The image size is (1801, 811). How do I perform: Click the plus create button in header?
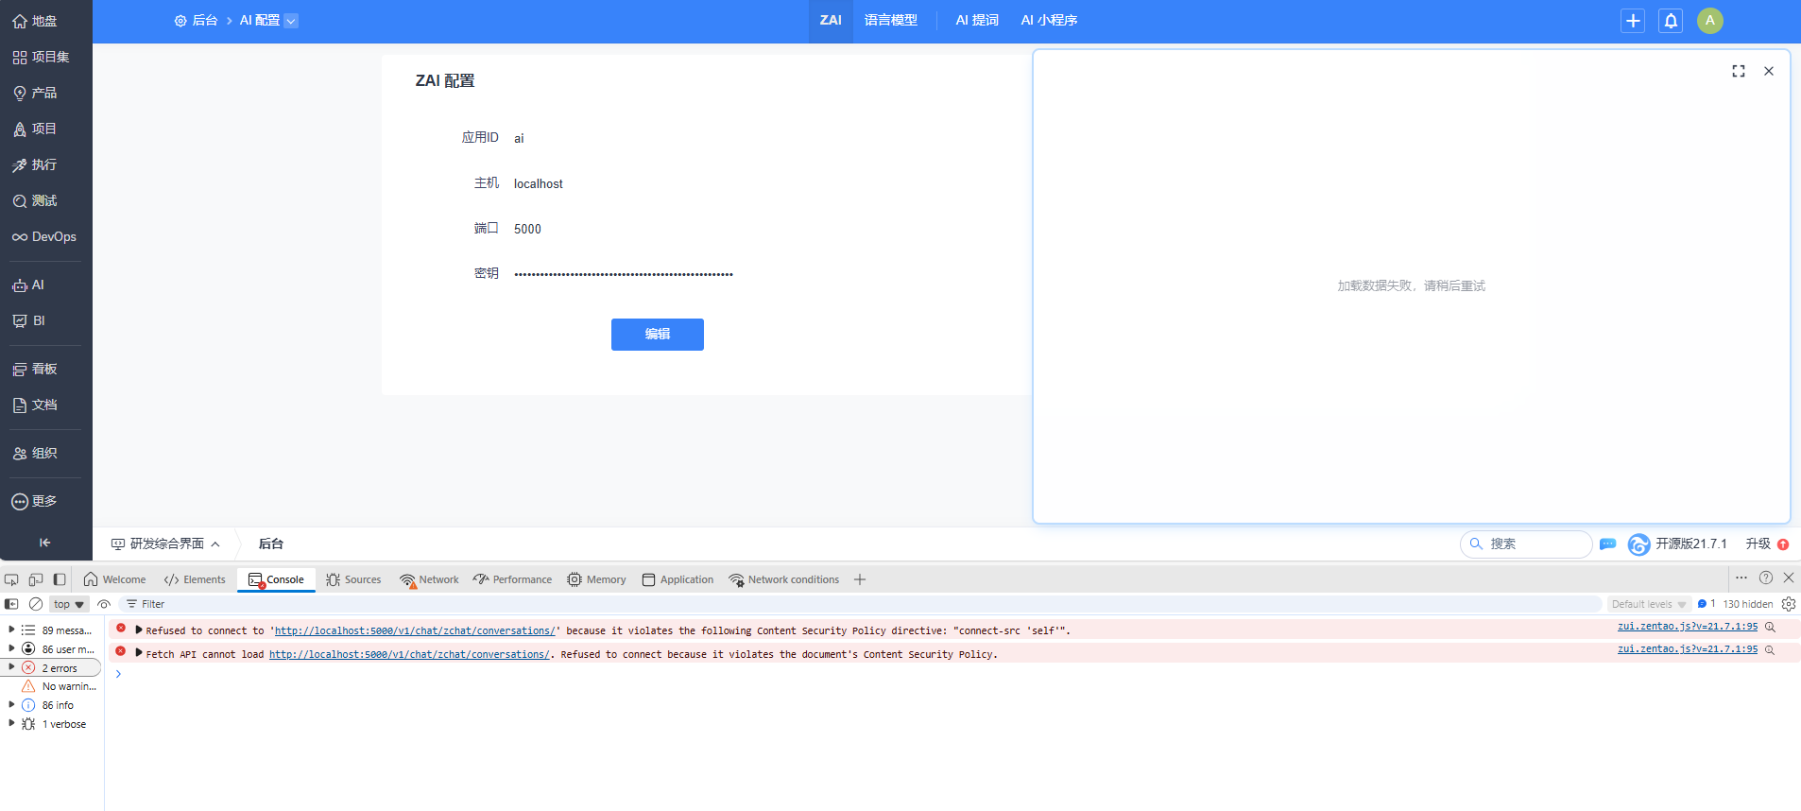tap(1633, 21)
